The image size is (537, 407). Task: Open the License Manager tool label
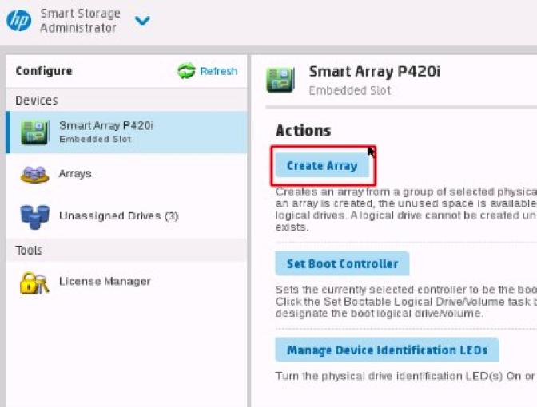105,282
